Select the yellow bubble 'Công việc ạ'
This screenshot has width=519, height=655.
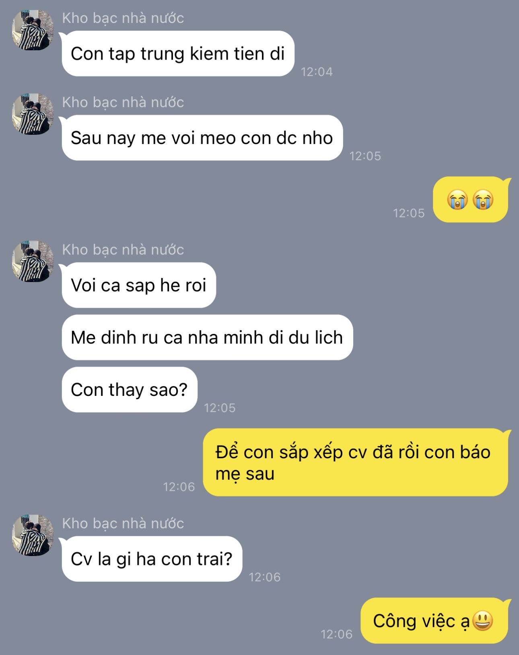pyautogui.click(x=434, y=621)
